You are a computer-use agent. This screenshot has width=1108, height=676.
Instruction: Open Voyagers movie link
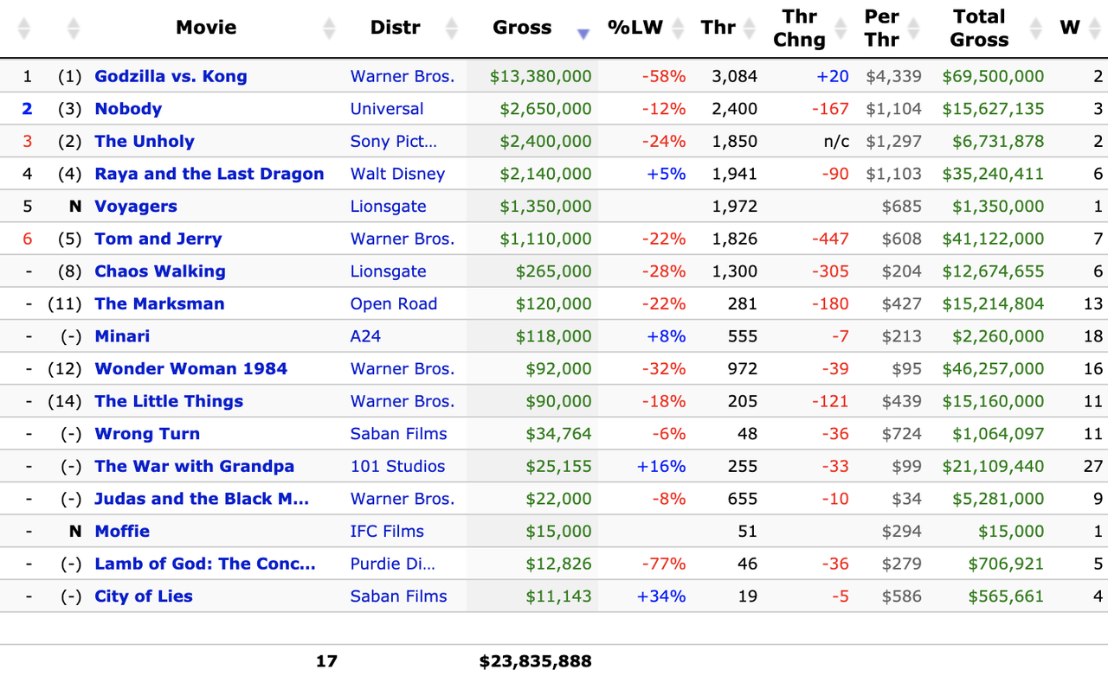pyautogui.click(x=136, y=207)
